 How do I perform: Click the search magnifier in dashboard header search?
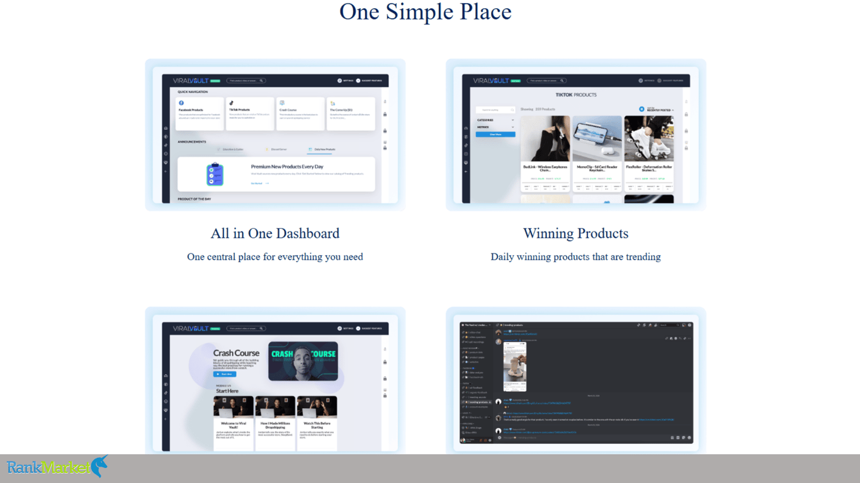point(261,80)
